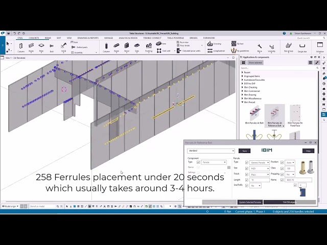Open the Ferrule Size dropdown
This screenshot has height=245, width=327.
click(260, 168)
